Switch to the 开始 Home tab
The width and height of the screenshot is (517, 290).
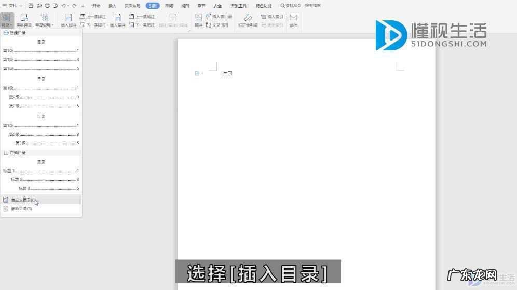coord(96,6)
